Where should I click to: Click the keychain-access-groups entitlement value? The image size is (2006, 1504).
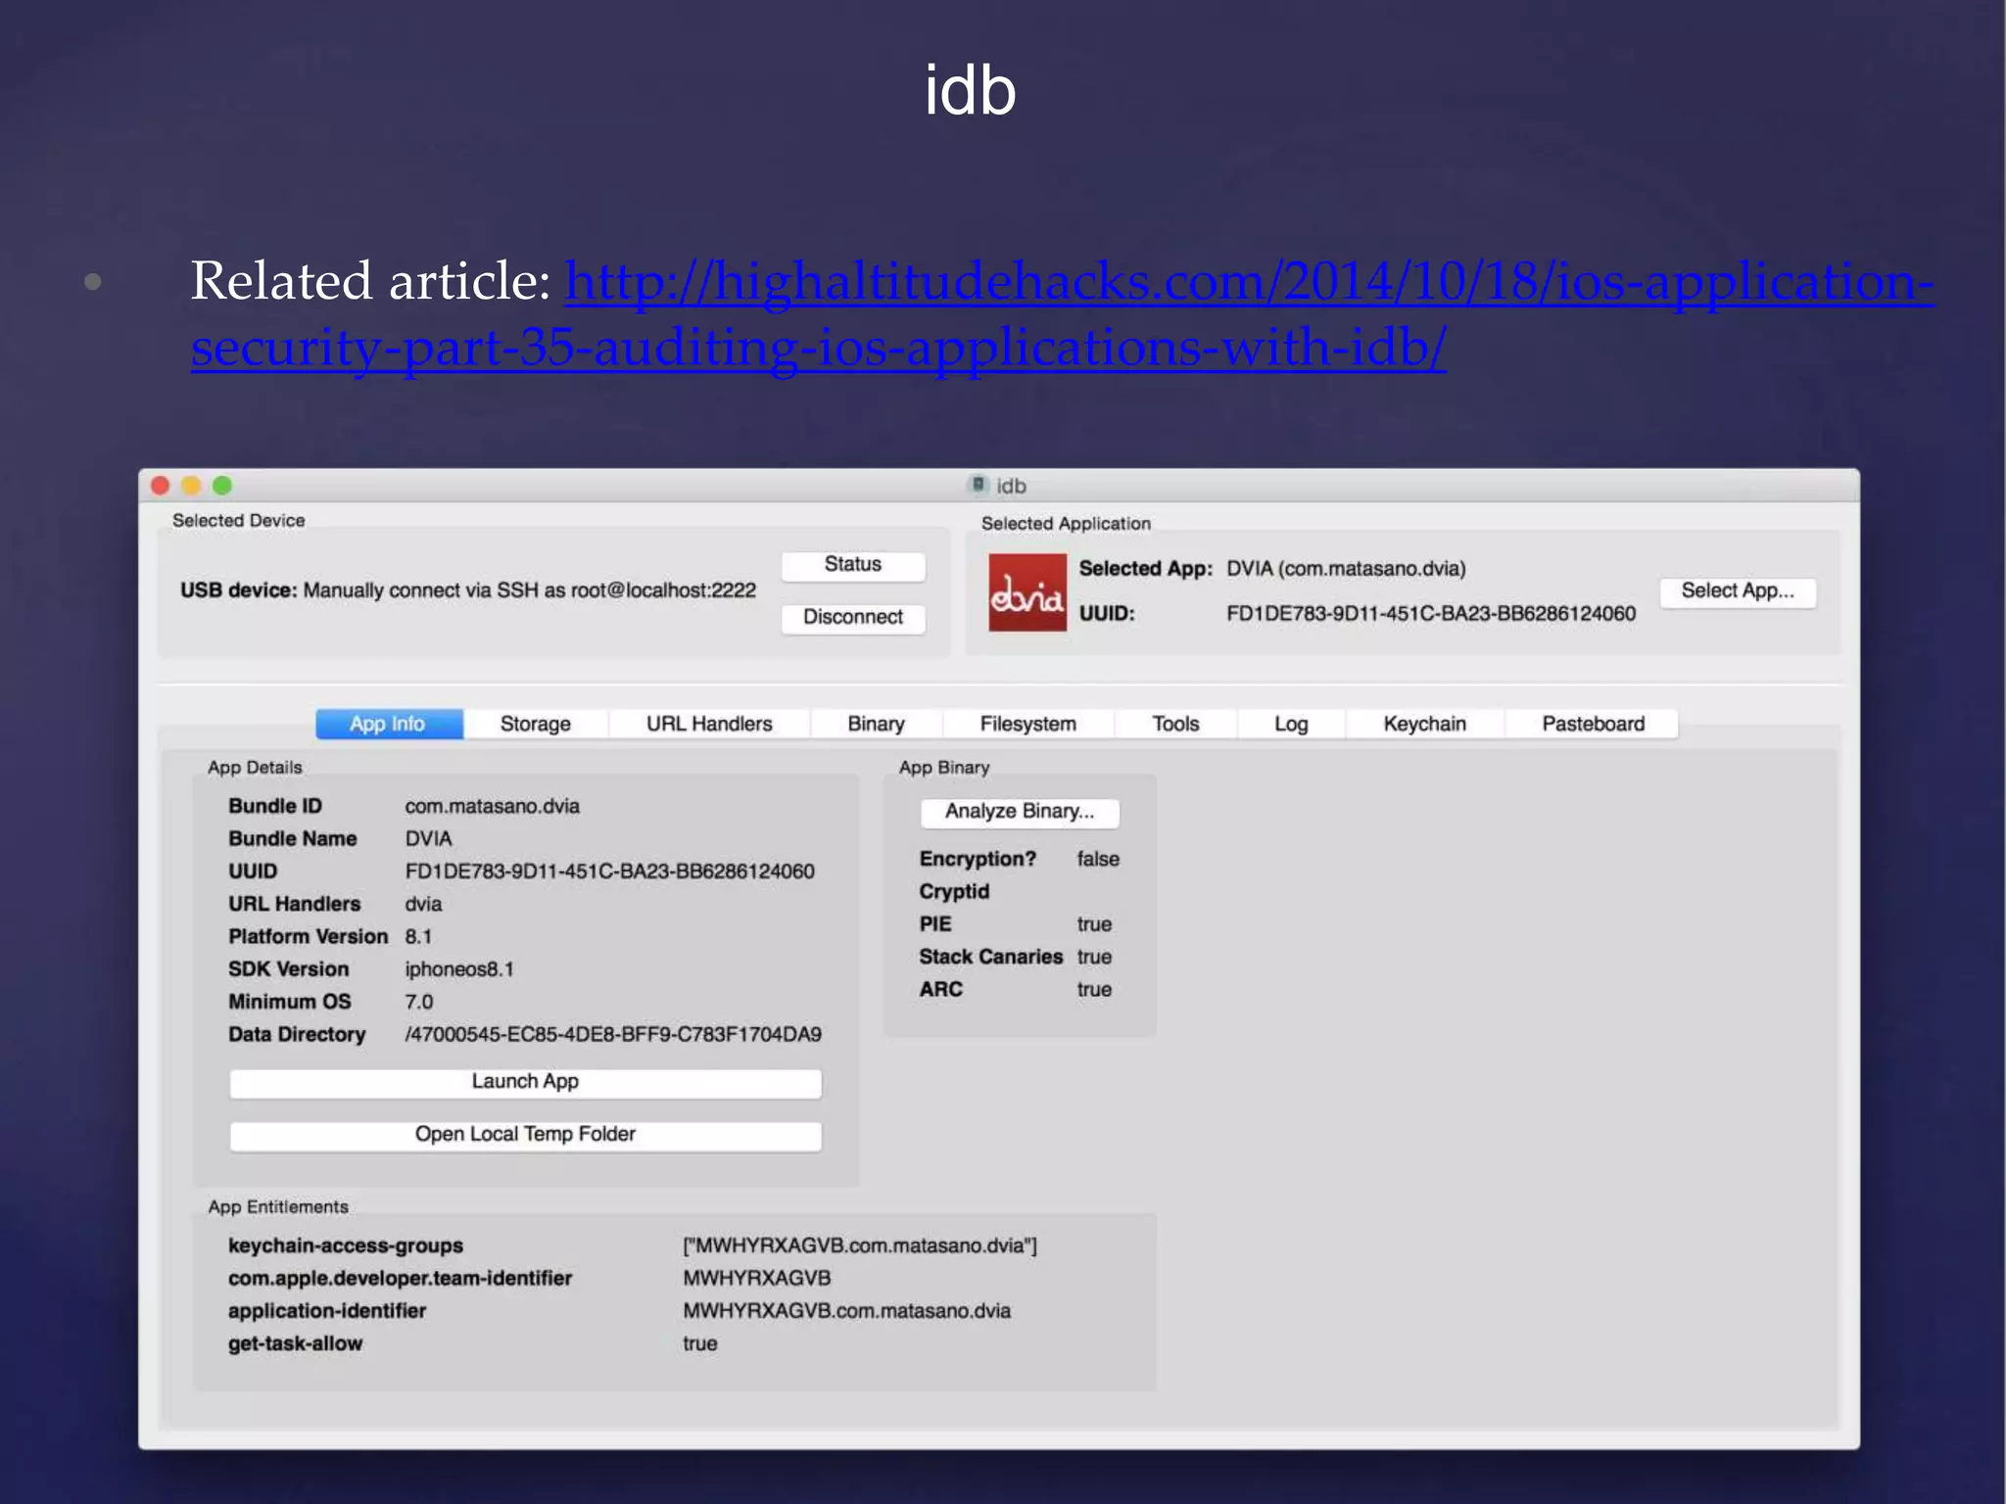click(x=860, y=1245)
